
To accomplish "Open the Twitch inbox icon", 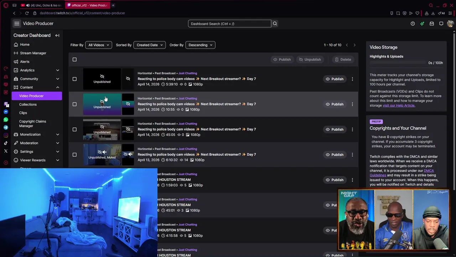I will click(432, 24).
